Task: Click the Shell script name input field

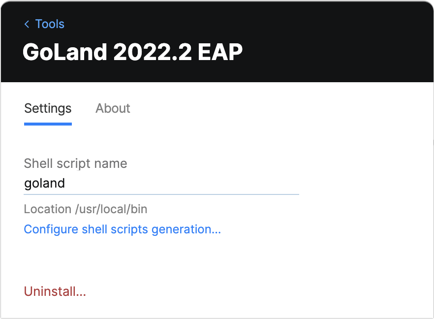Action: point(161,184)
